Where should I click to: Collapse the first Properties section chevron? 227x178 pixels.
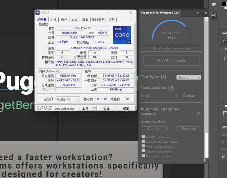click(222, 49)
